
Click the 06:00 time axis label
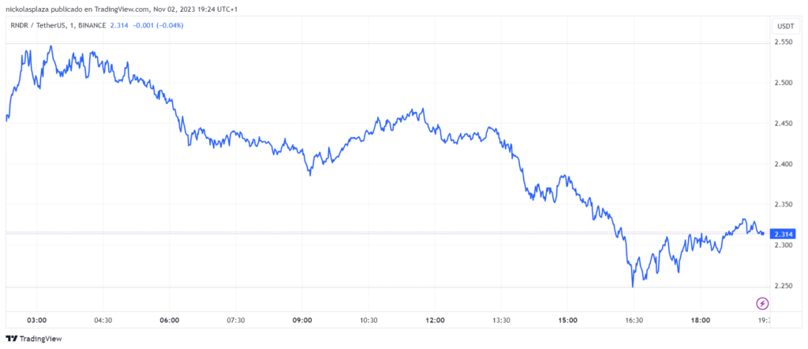(169, 320)
